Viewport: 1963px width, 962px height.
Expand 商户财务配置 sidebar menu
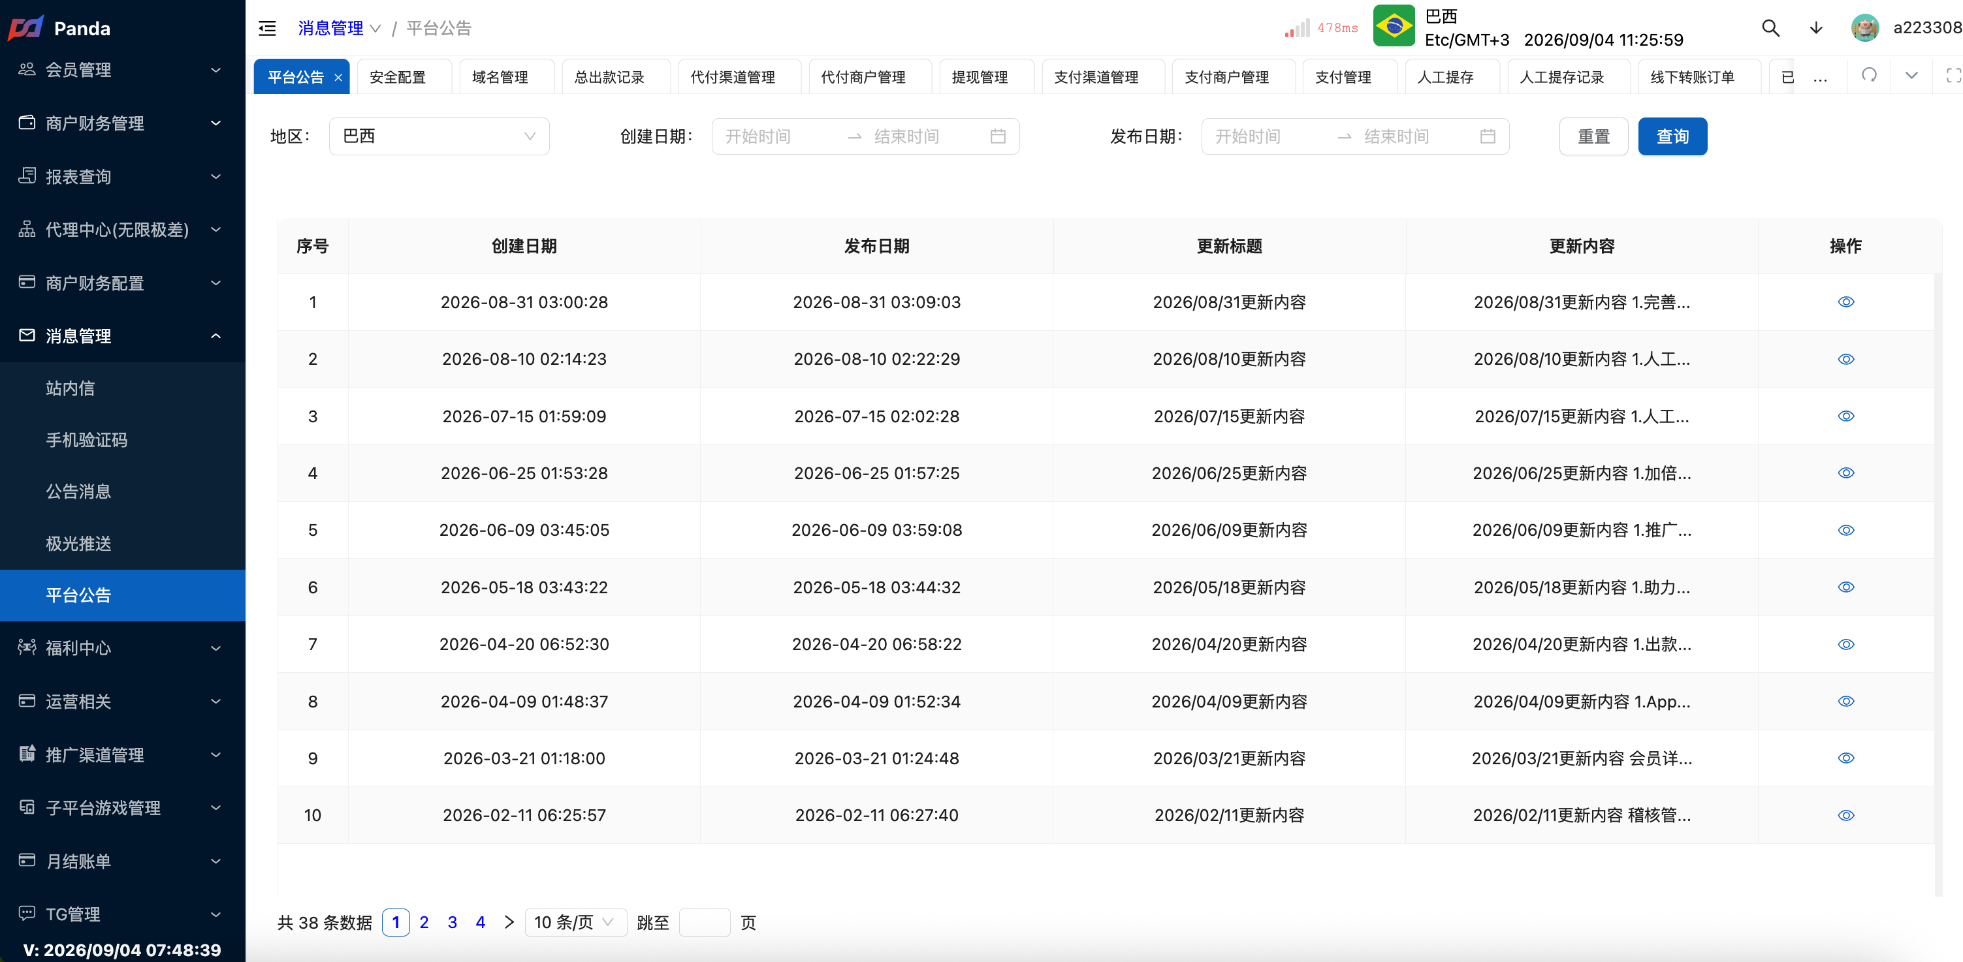[x=123, y=283]
